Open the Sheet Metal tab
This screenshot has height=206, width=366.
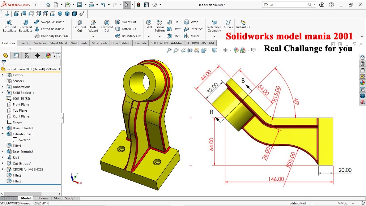(59, 43)
